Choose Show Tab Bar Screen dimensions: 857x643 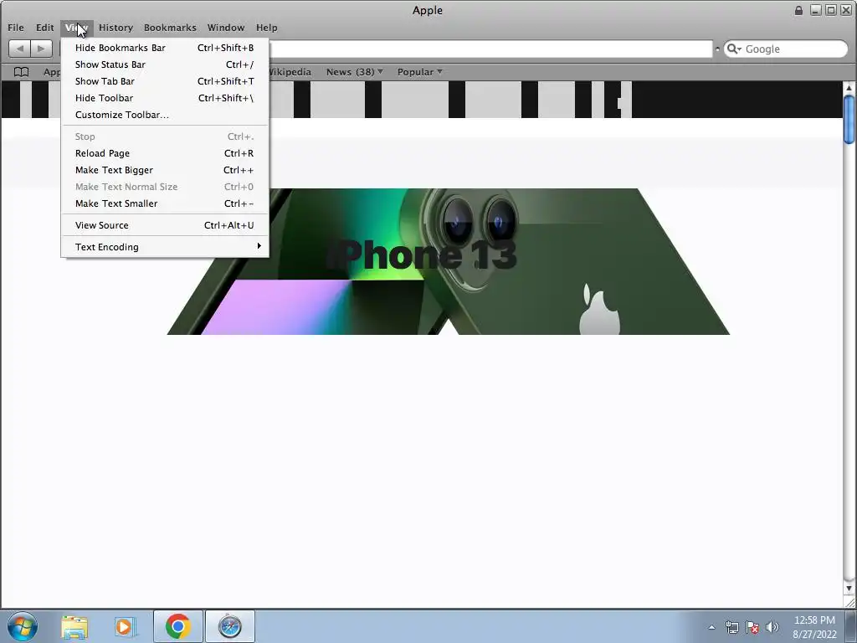click(165, 81)
